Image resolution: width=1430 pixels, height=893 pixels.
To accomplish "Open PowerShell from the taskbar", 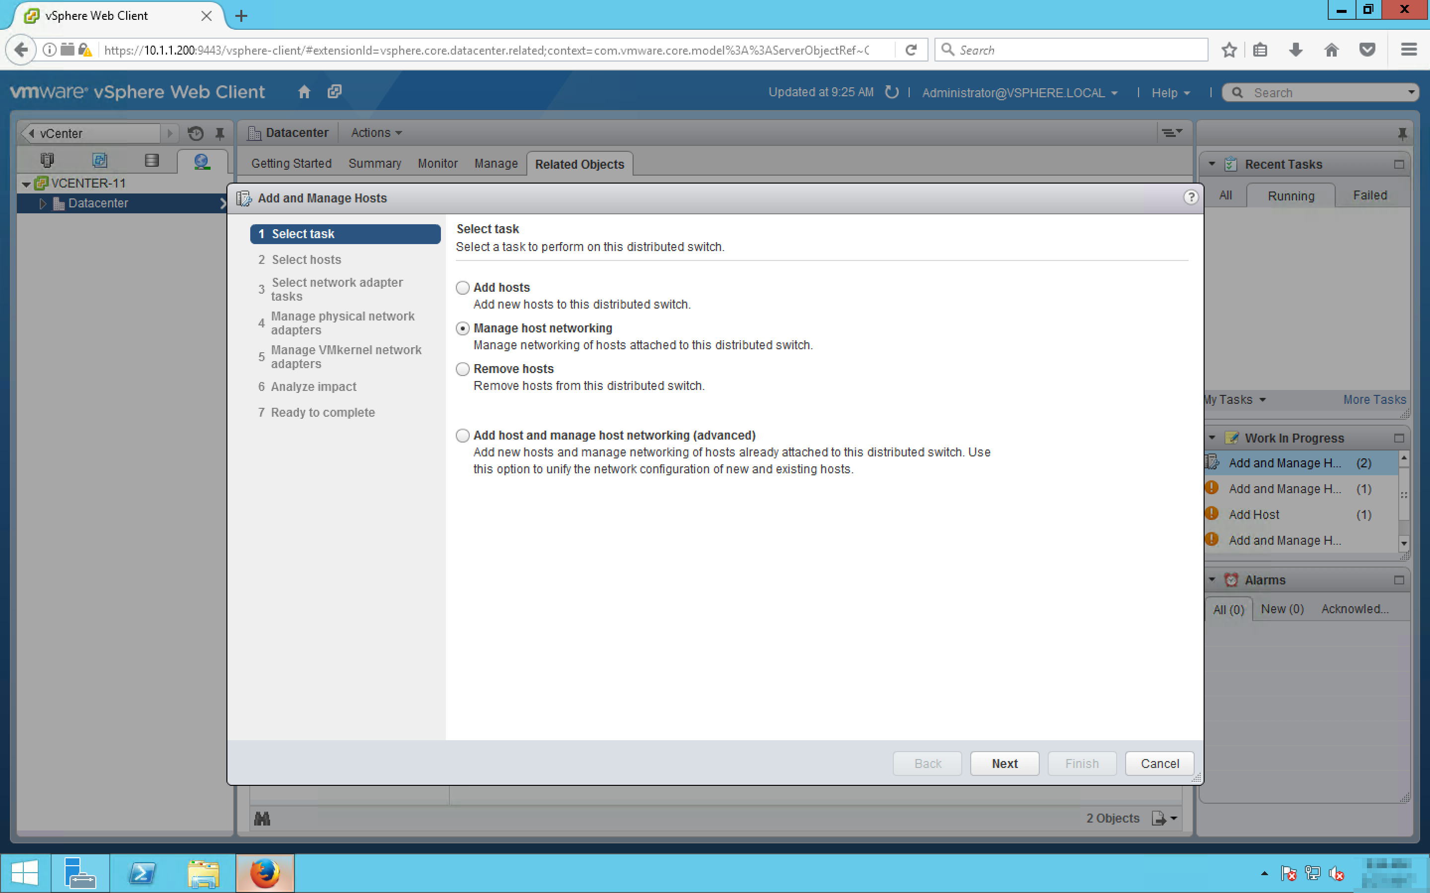I will click(x=142, y=873).
